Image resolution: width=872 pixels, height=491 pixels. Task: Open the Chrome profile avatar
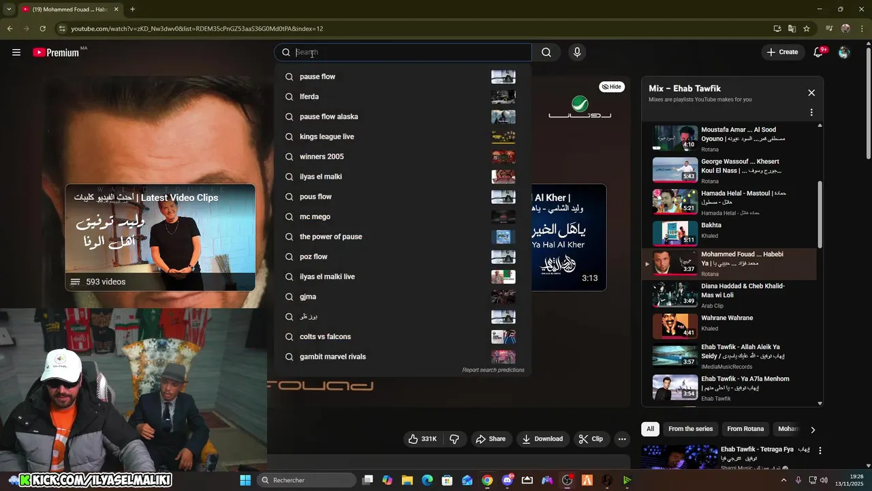pos(845,29)
